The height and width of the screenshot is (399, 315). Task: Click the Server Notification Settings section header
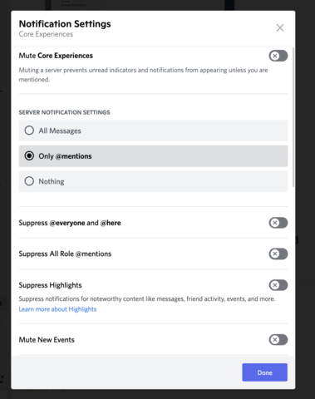coord(64,112)
